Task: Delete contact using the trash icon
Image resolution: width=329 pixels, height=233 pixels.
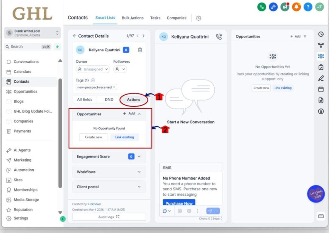Action: pos(140,50)
